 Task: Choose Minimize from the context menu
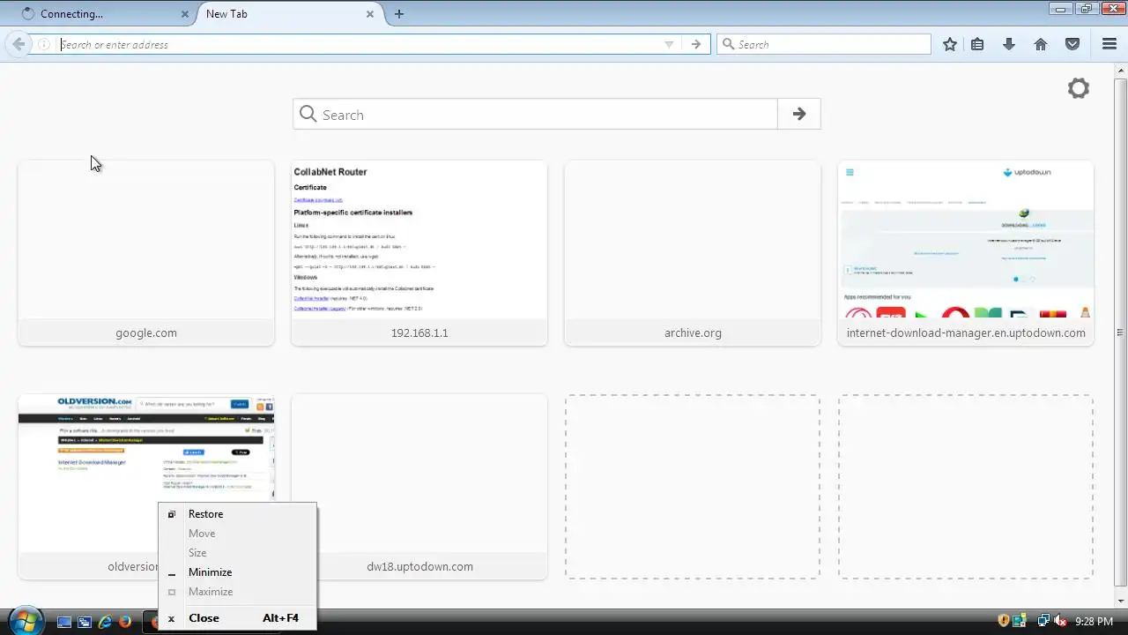[237, 572]
